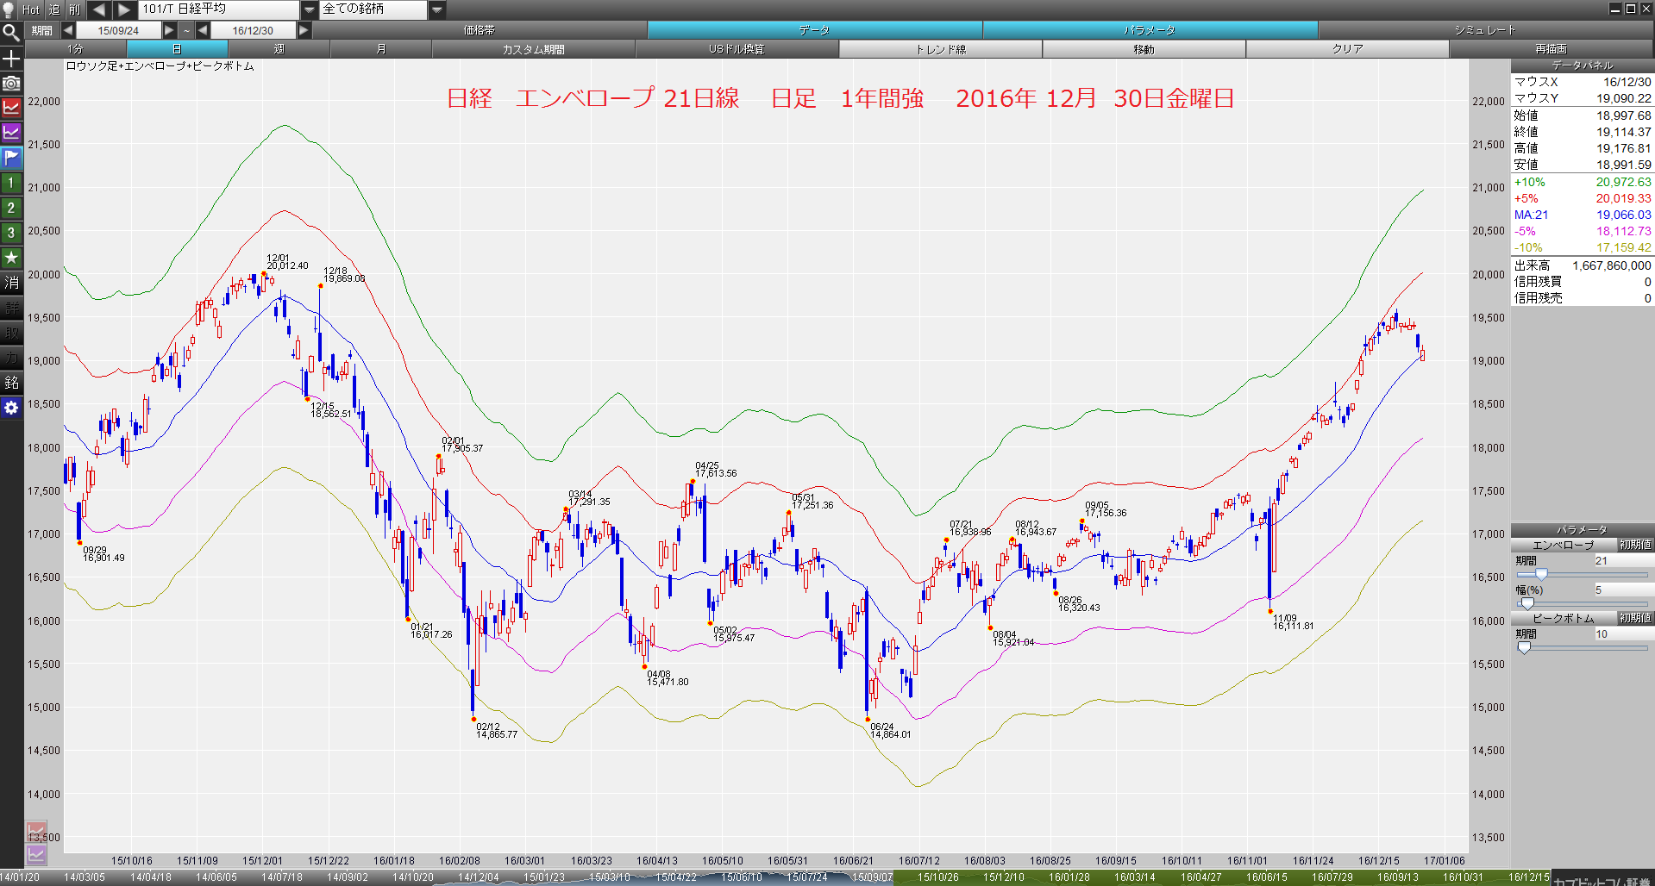The width and height of the screenshot is (1655, 886).
Task: Switch to the 日 daily timeframe tab
Action: click(x=177, y=49)
